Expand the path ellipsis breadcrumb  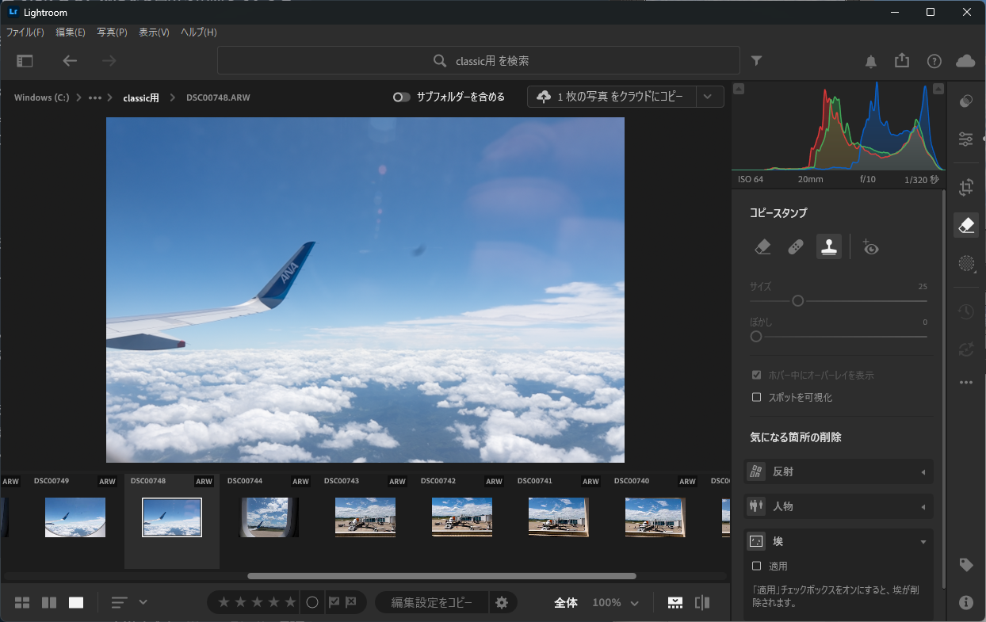click(x=95, y=97)
